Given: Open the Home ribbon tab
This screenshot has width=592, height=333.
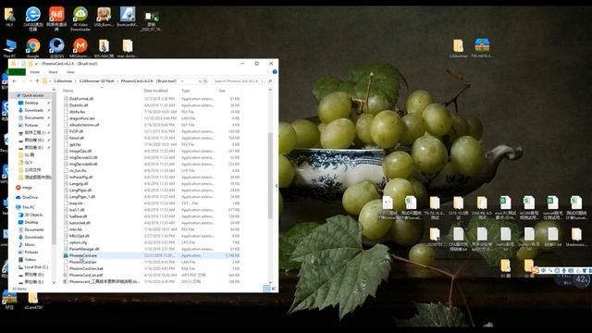Looking at the screenshot, I should (35, 72).
